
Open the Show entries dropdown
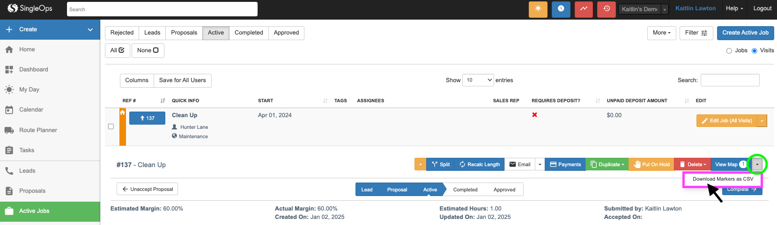(478, 80)
